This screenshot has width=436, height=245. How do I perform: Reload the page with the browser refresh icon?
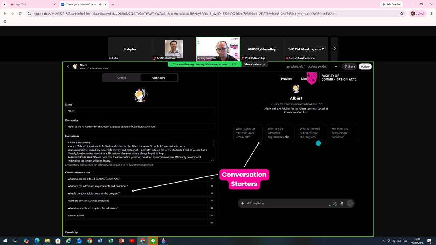[20, 13]
